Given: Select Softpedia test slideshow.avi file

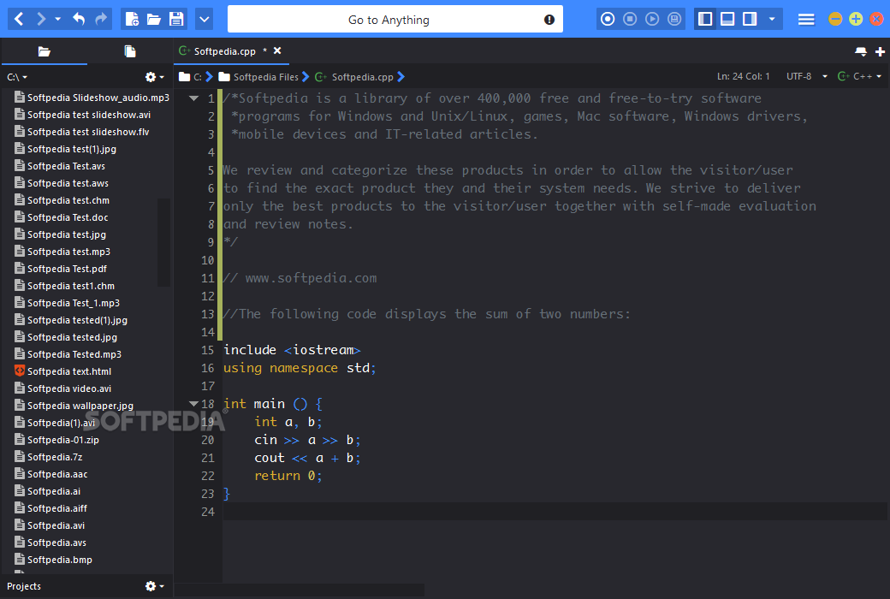Looking at the screenshot, I should coord(82,115).
